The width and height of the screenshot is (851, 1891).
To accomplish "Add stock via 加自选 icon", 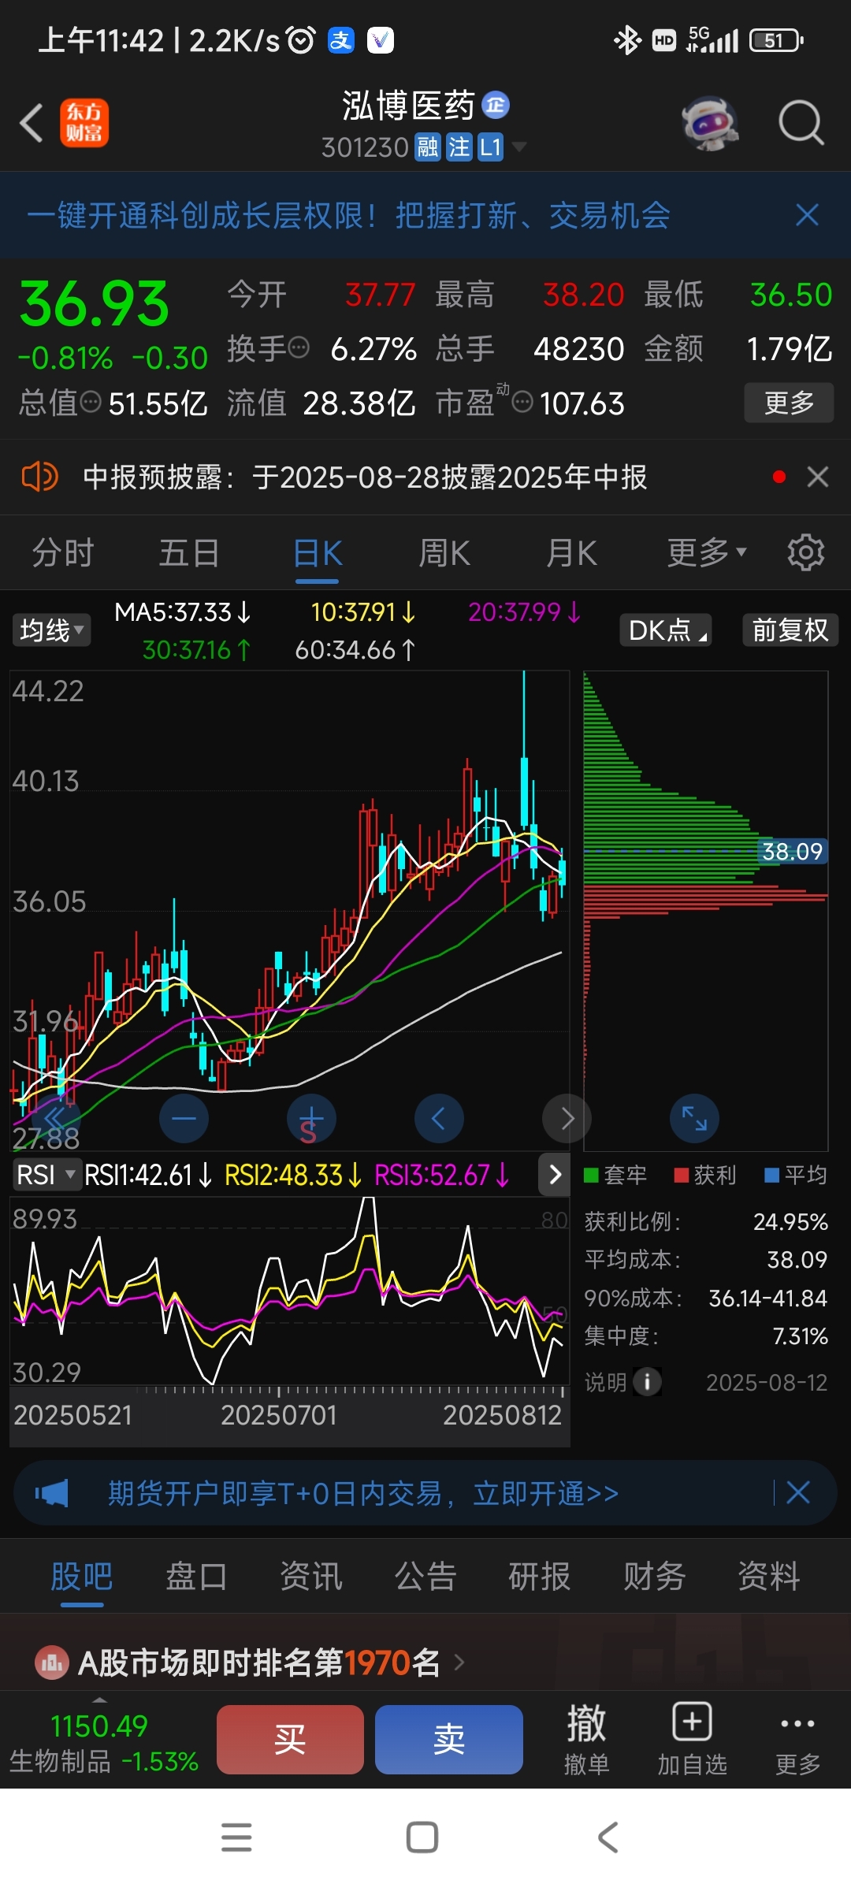I will [x=692, y=1740].
